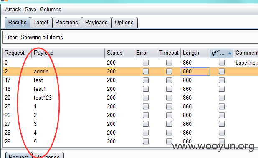Click the highlighted Length 860 cell in admin row
Screen dimensions: 258x158
[x=195, y=71]
